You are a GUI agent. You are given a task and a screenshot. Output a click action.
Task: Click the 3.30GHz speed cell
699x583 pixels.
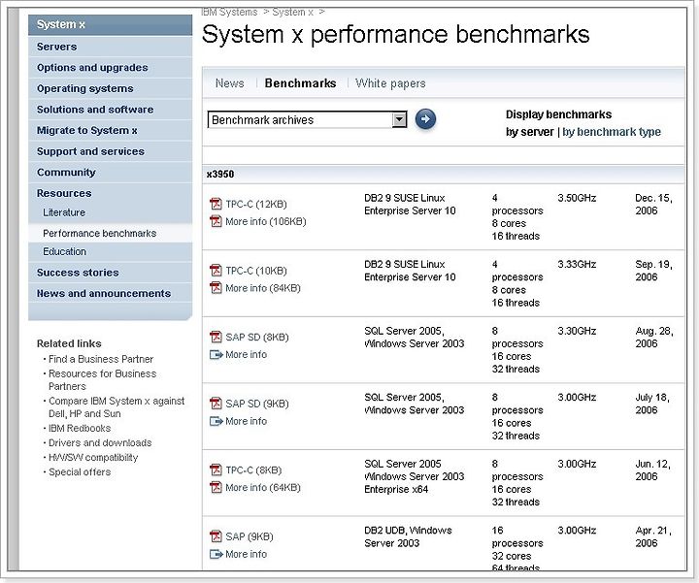tap(577, 331)
